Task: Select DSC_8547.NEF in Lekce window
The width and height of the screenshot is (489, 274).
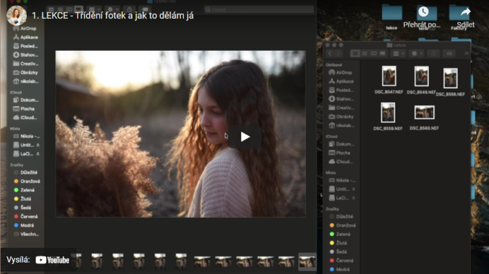Action: 389,80
